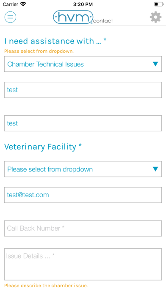Expand the Chamber Technical Issues dropdown arrow
The image size is (166, 294).
[x=155, y=64]
